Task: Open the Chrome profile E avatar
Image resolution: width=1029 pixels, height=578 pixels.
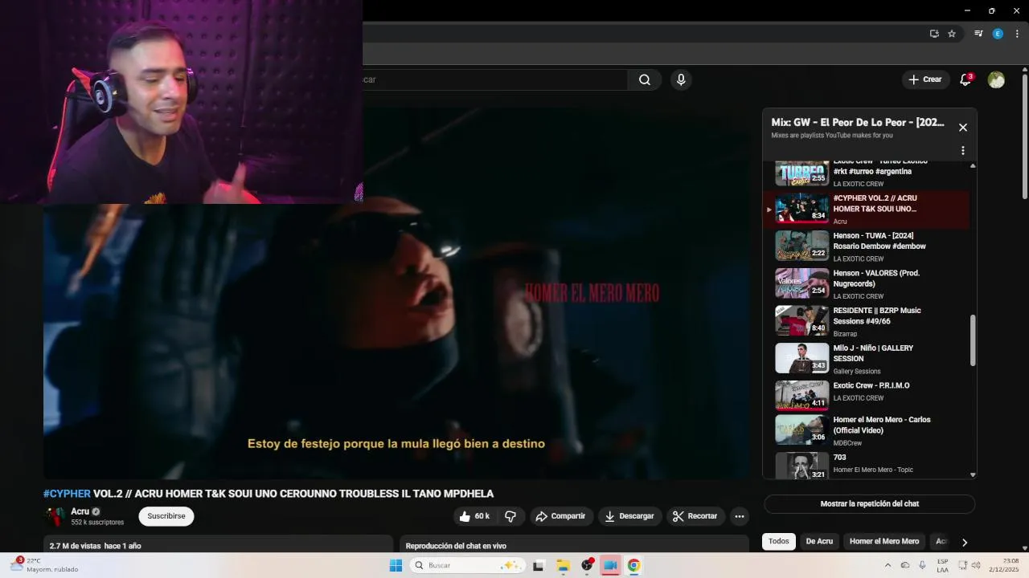Action: click(x=998, y=34)
